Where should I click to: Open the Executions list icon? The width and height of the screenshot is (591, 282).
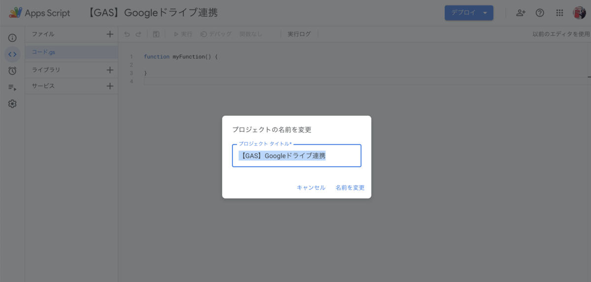(x=12, y=88)
